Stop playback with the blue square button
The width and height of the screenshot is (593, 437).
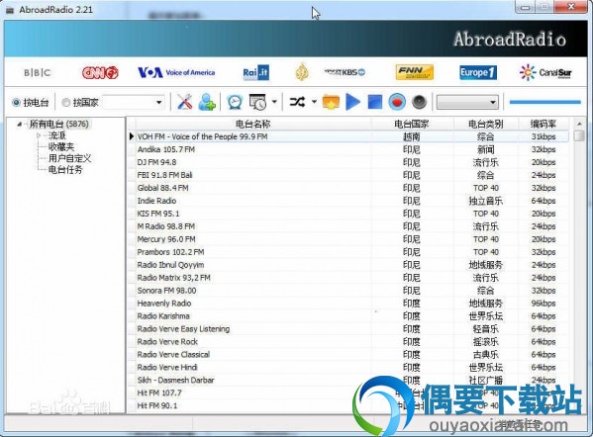(x=375, y=102)
